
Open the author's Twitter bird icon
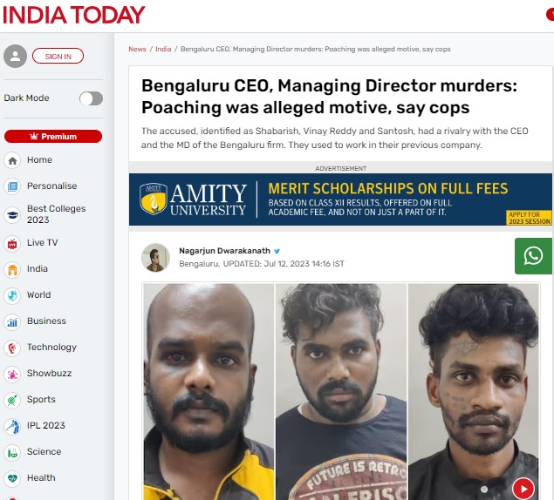(277, 251)
